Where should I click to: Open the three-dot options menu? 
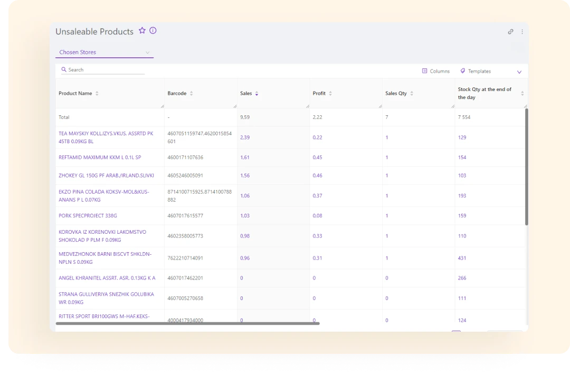522,32
